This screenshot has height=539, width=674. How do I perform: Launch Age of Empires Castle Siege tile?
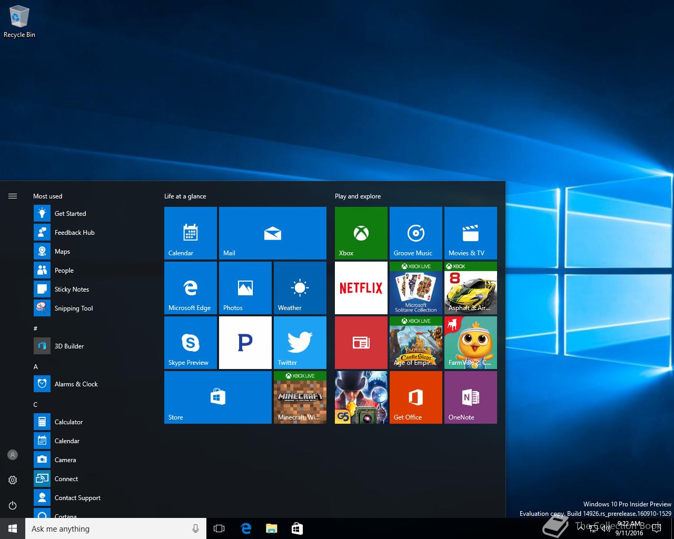[416, 343]
